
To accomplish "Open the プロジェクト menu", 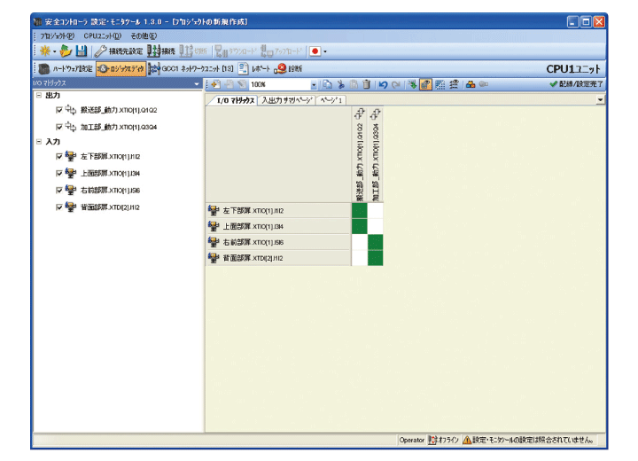I will (x=57, y=35).
